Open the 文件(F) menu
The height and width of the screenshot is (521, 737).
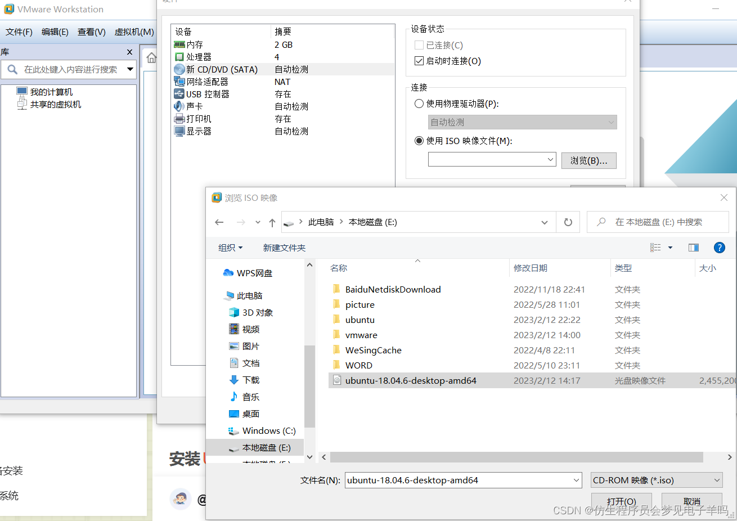(x=19, y=32)
